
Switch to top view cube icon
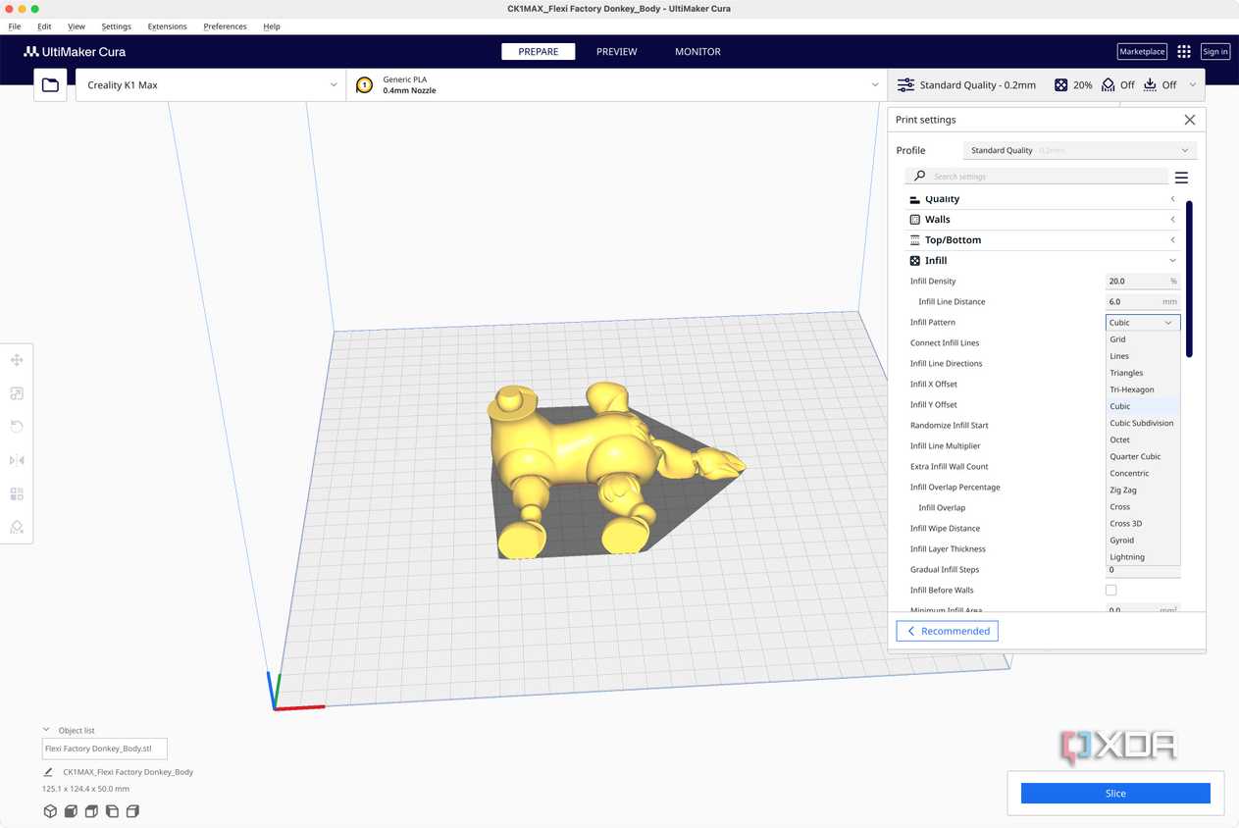[x=91, y=811]
